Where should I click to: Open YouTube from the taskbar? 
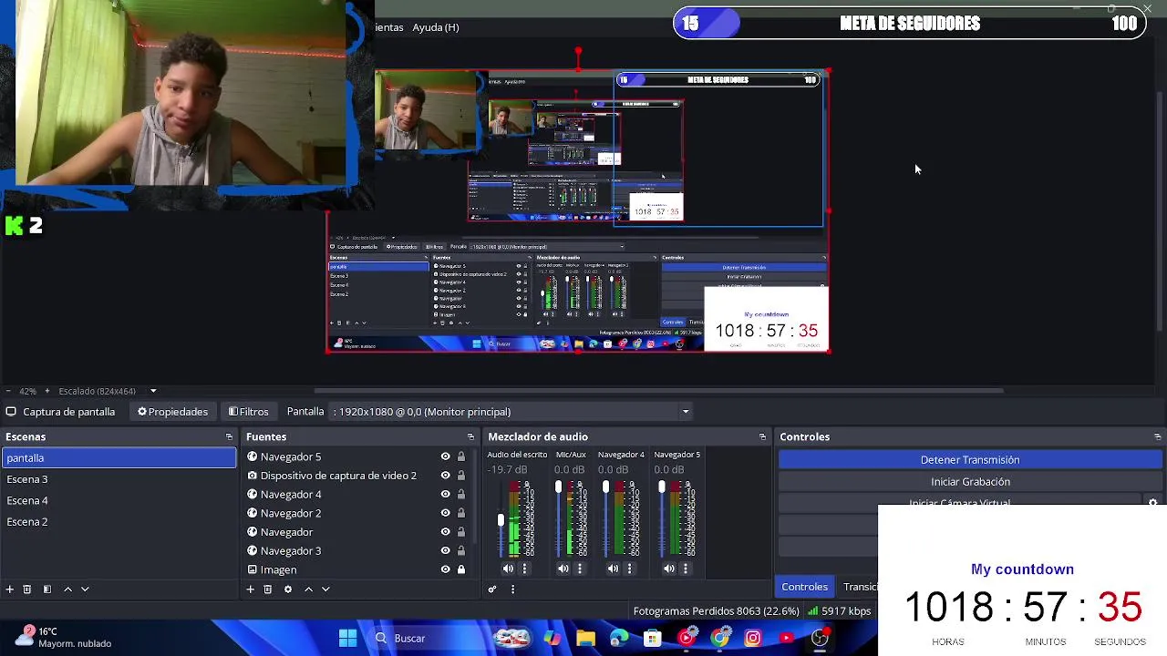coord(787,639)
